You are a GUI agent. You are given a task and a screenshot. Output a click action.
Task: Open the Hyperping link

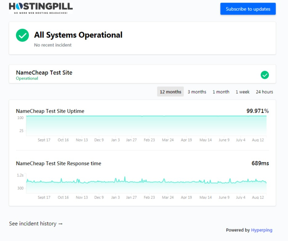262,230
